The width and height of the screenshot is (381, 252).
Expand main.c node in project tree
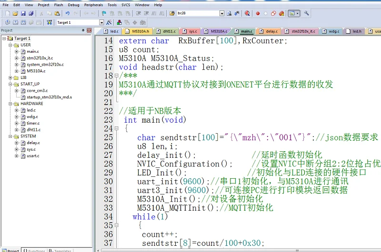pyautogui.click(x=16, y=51)
